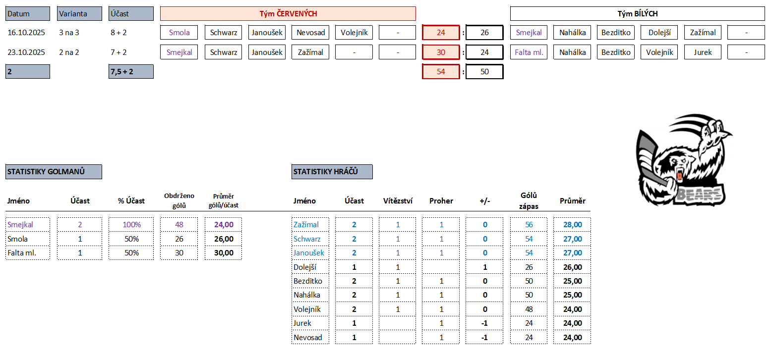772x352 pixels.
Task: Click the STATISTIKY HRÁČŮ heading
Action: (x=332, y=172)
